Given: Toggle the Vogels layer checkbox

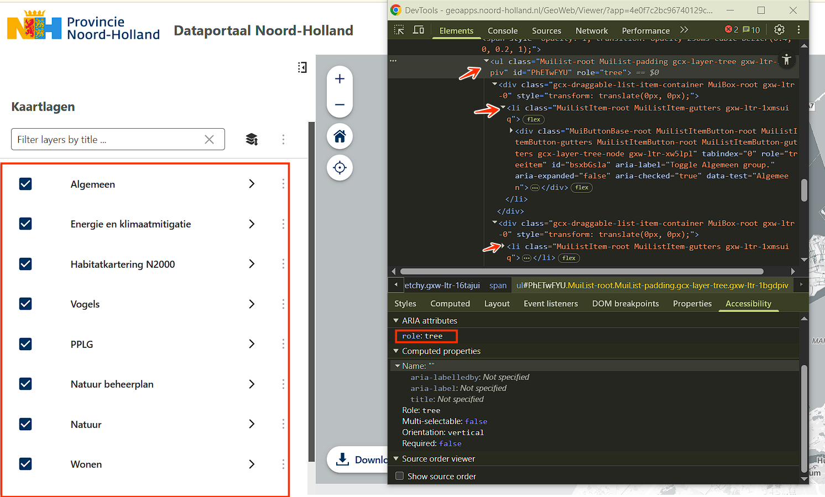Looking at the screenshot, I should (25, 304).
